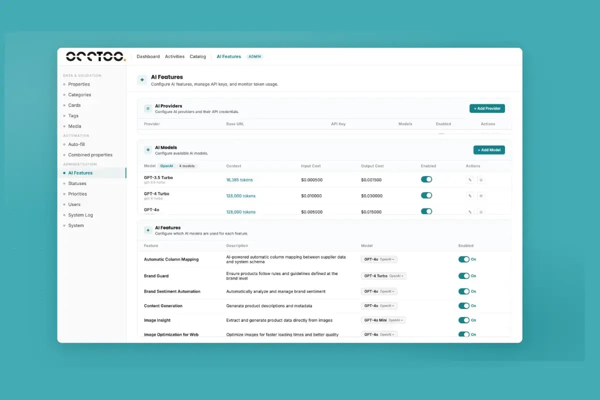Delete the GPT-3.5 Turbo model
The width and height of the screenshot is (600, 400).
[481, 180]
